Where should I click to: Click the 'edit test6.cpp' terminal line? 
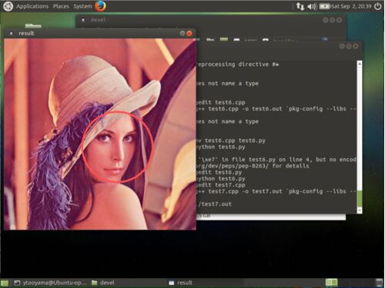(x=221, y=102)
